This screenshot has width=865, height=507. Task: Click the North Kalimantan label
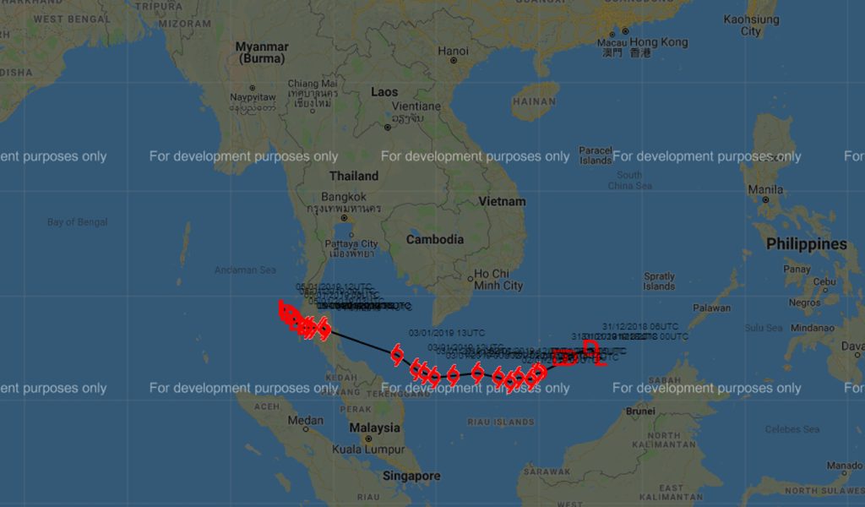click(664, 439)
